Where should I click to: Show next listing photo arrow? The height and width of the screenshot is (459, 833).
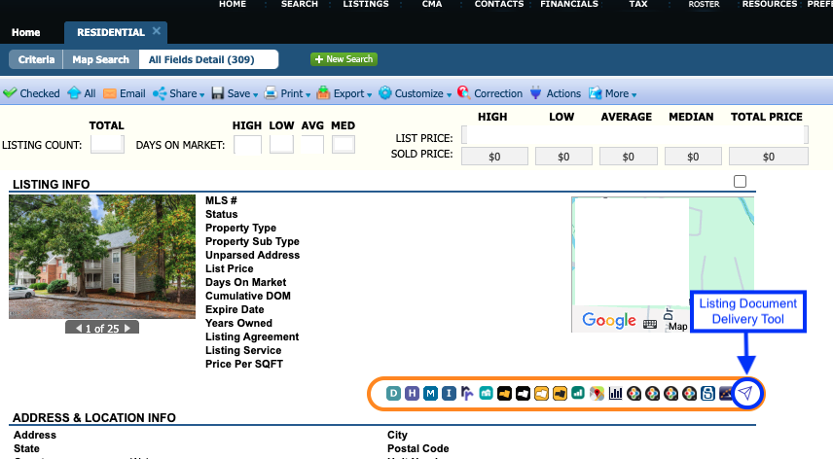click(127, 329)
